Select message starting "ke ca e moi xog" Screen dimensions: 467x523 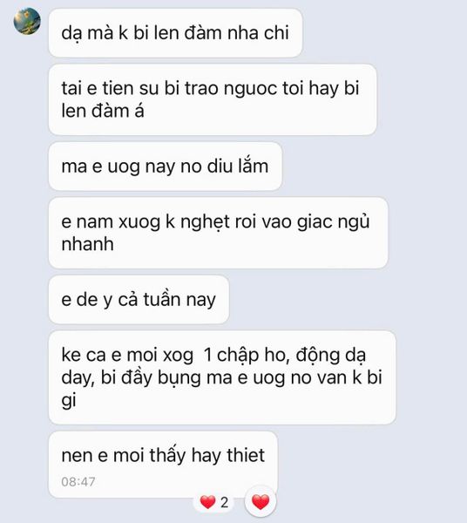[222, 377]
